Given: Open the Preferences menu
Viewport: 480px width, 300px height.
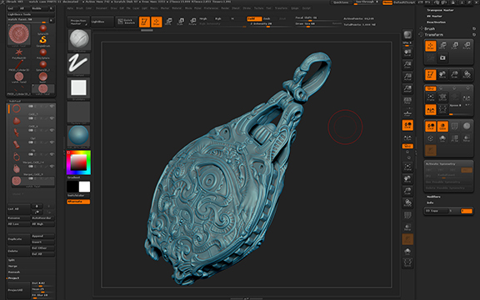Looking at the screenshot, I should click(211, 8).
